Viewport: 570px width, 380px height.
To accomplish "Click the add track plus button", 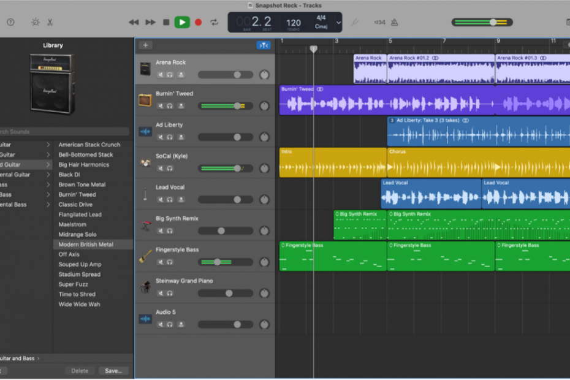I will (x=145, y=45).
